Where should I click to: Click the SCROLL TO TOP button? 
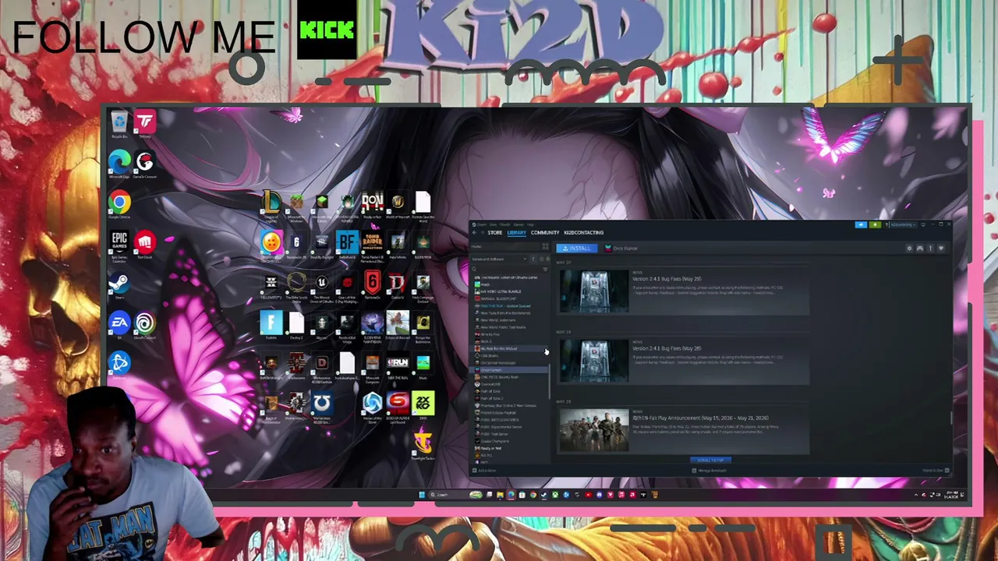(710, 460)
